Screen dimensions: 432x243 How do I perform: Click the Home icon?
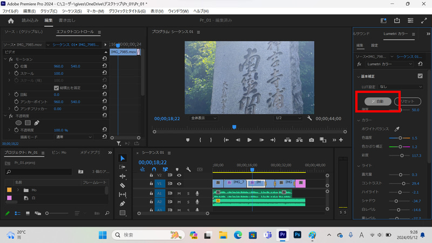[11, 21]
